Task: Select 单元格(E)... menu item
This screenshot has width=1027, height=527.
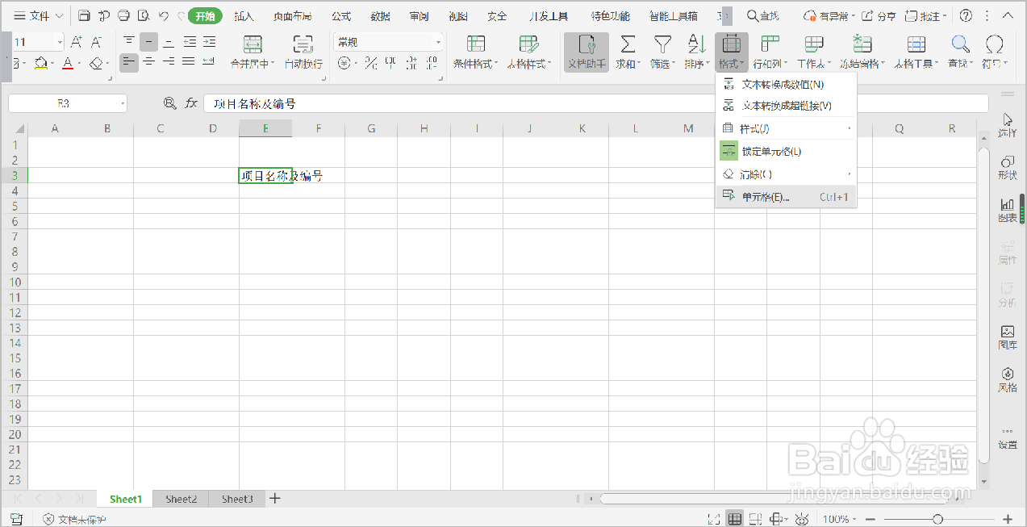Action: pos(786,196)
